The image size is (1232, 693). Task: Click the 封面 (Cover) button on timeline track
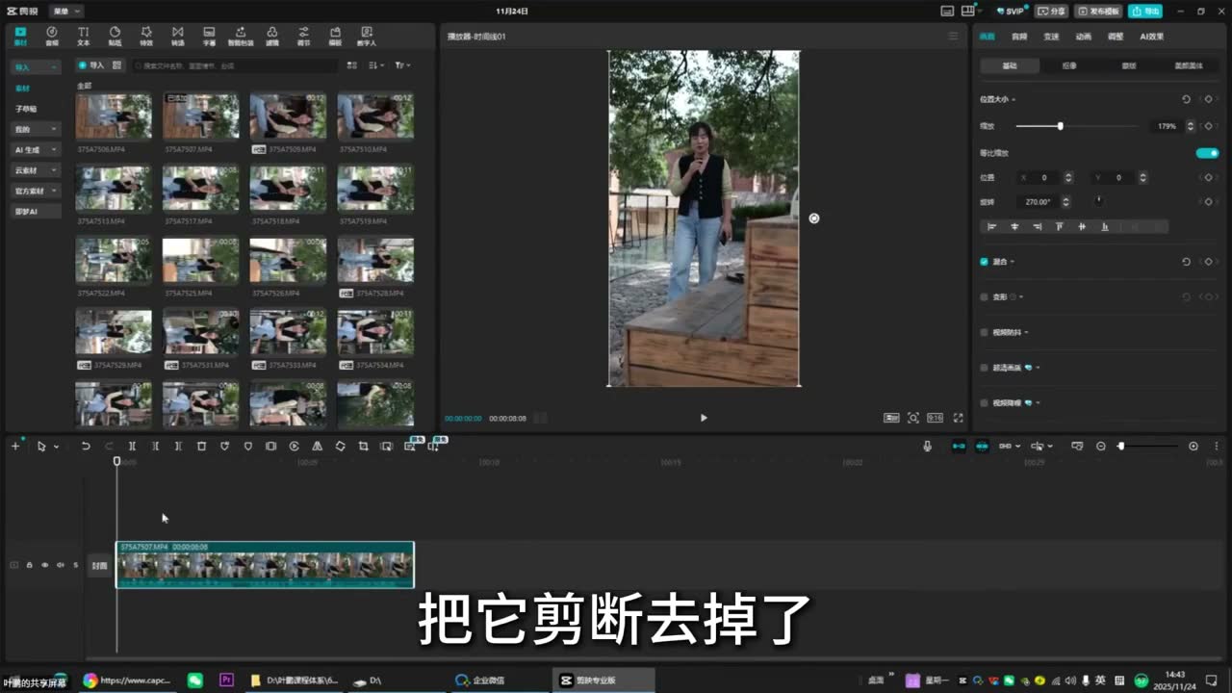click(99, 566)
